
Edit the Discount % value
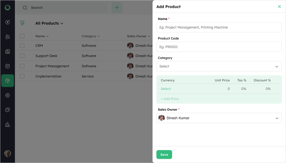coord(268,89)
